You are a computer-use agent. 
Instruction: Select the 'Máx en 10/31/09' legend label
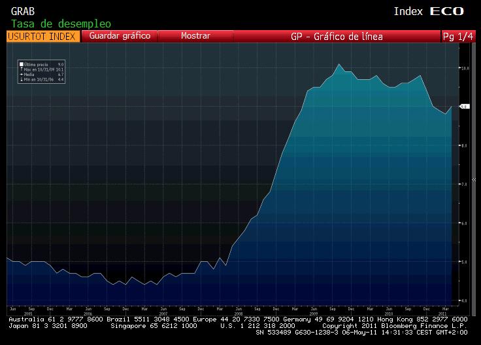coord(39,70)
